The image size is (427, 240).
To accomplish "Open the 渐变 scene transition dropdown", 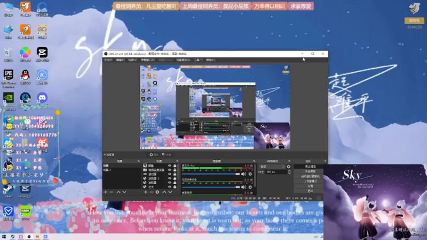I will 272,166.
